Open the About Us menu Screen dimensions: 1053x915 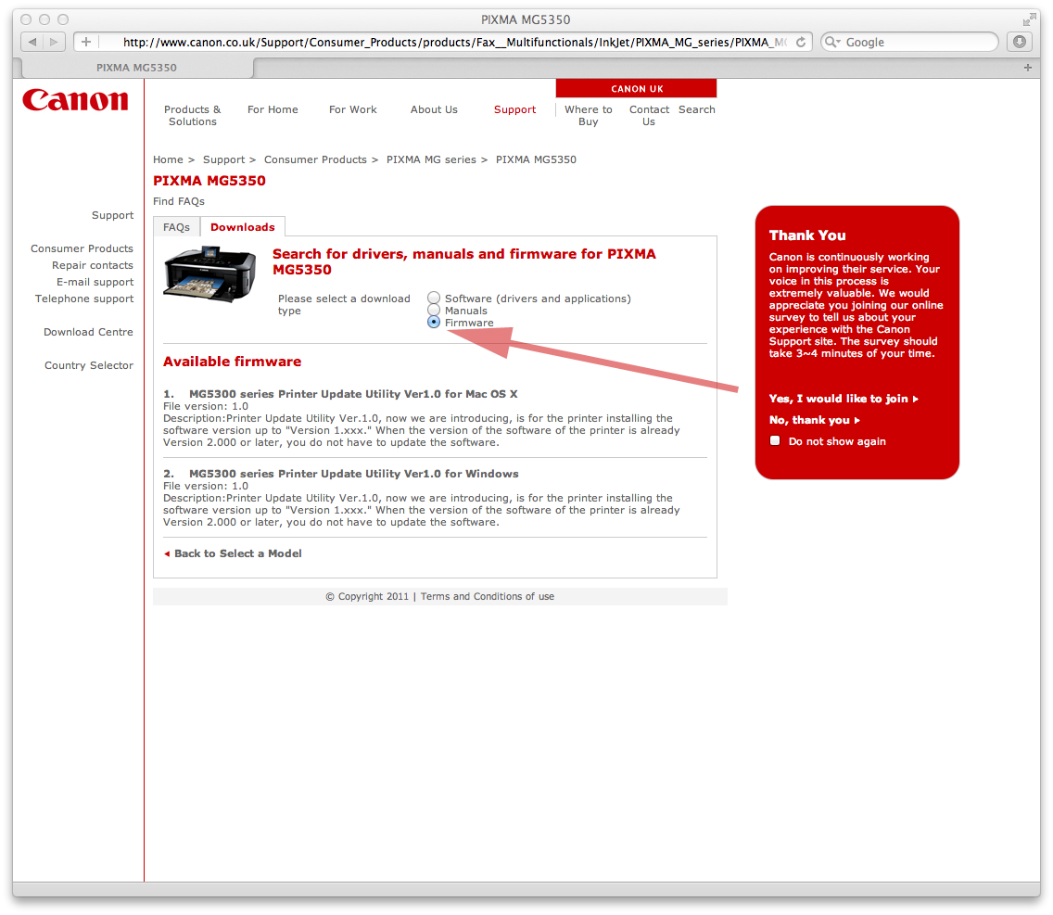[434, 109]
